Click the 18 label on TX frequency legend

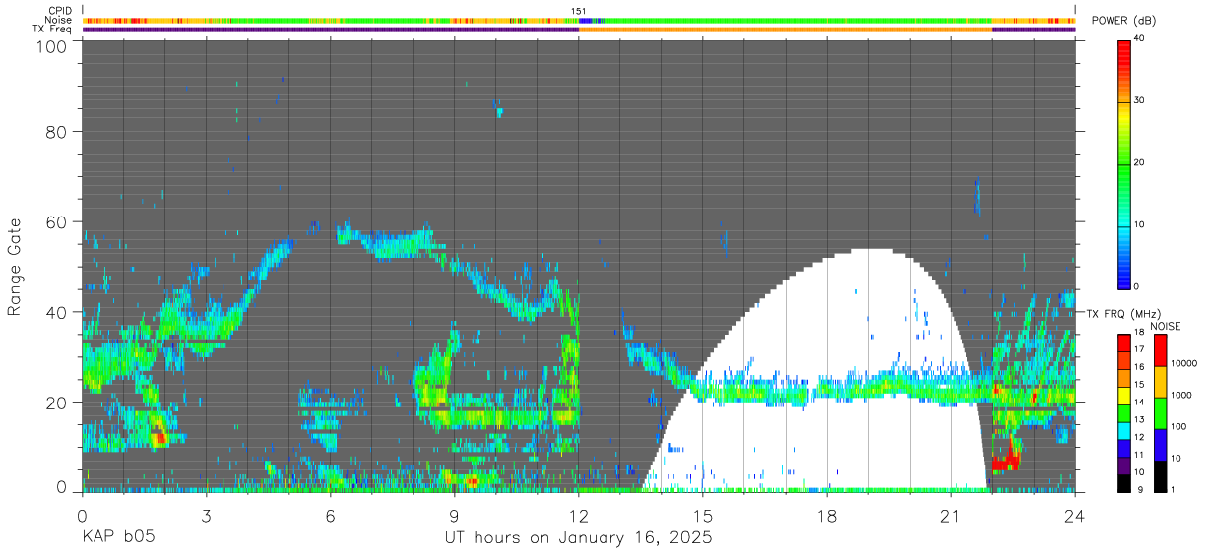pyautogui.click(x=1140, y=333)
